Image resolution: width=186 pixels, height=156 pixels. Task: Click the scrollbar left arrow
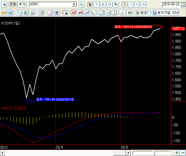point(2,153)
